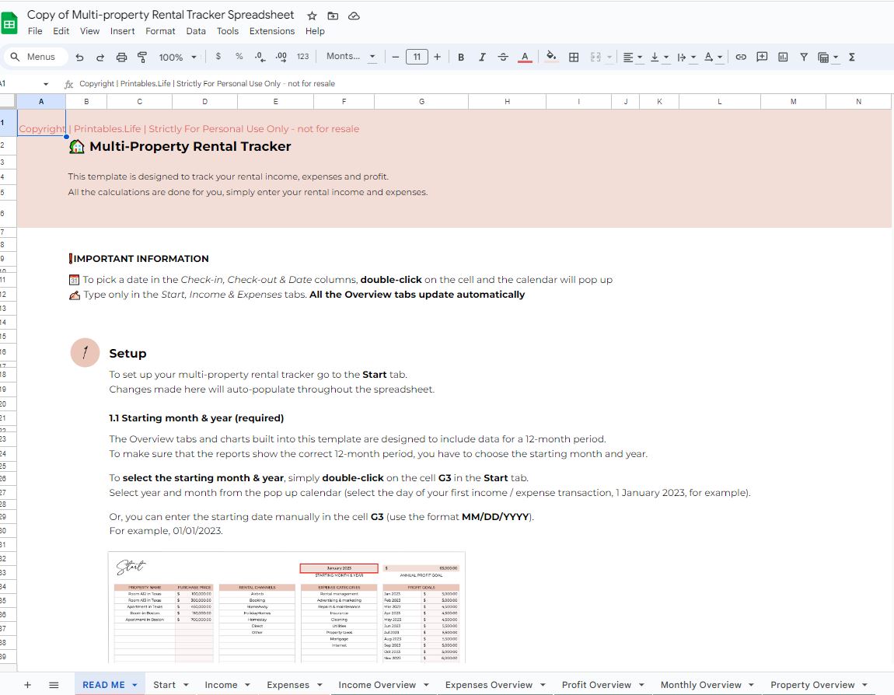
Task: Click the Insert link icon
Action: coord(741,57)
